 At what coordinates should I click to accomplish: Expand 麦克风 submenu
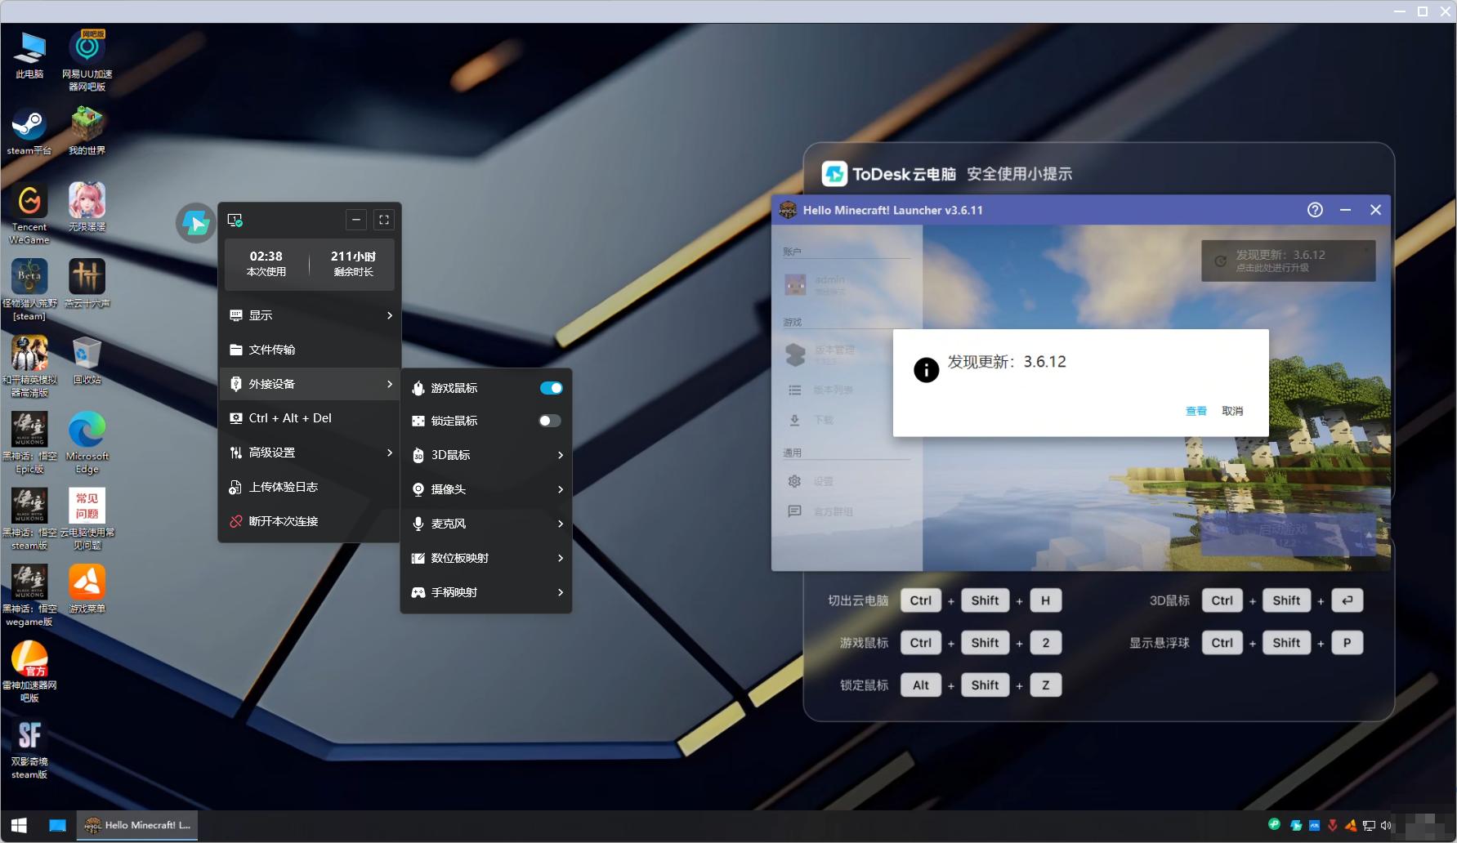[x=487, y=524]
